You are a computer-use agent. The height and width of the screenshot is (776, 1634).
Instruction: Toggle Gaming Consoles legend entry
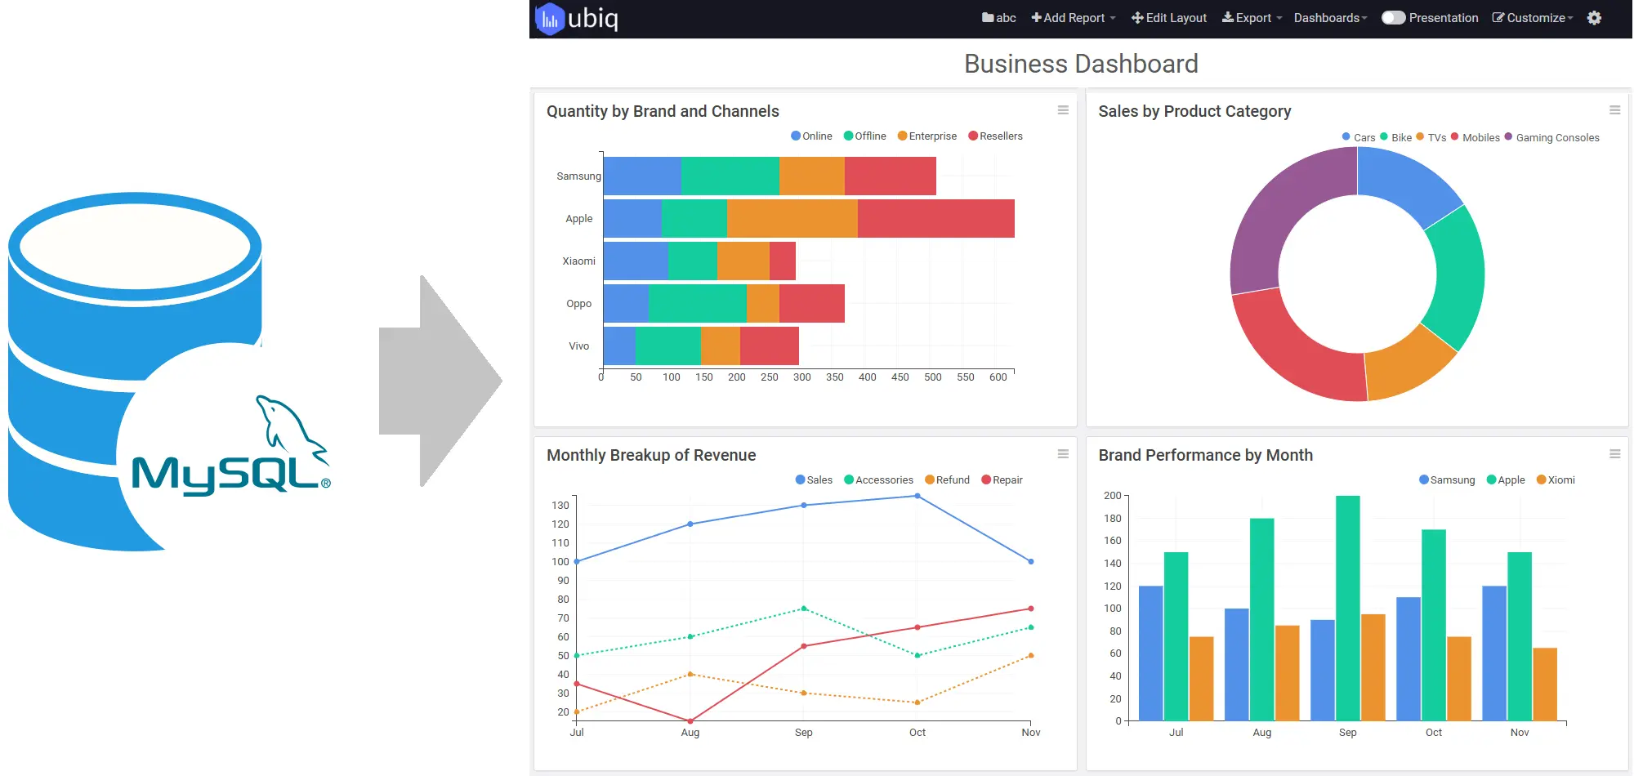point(1551,137)
